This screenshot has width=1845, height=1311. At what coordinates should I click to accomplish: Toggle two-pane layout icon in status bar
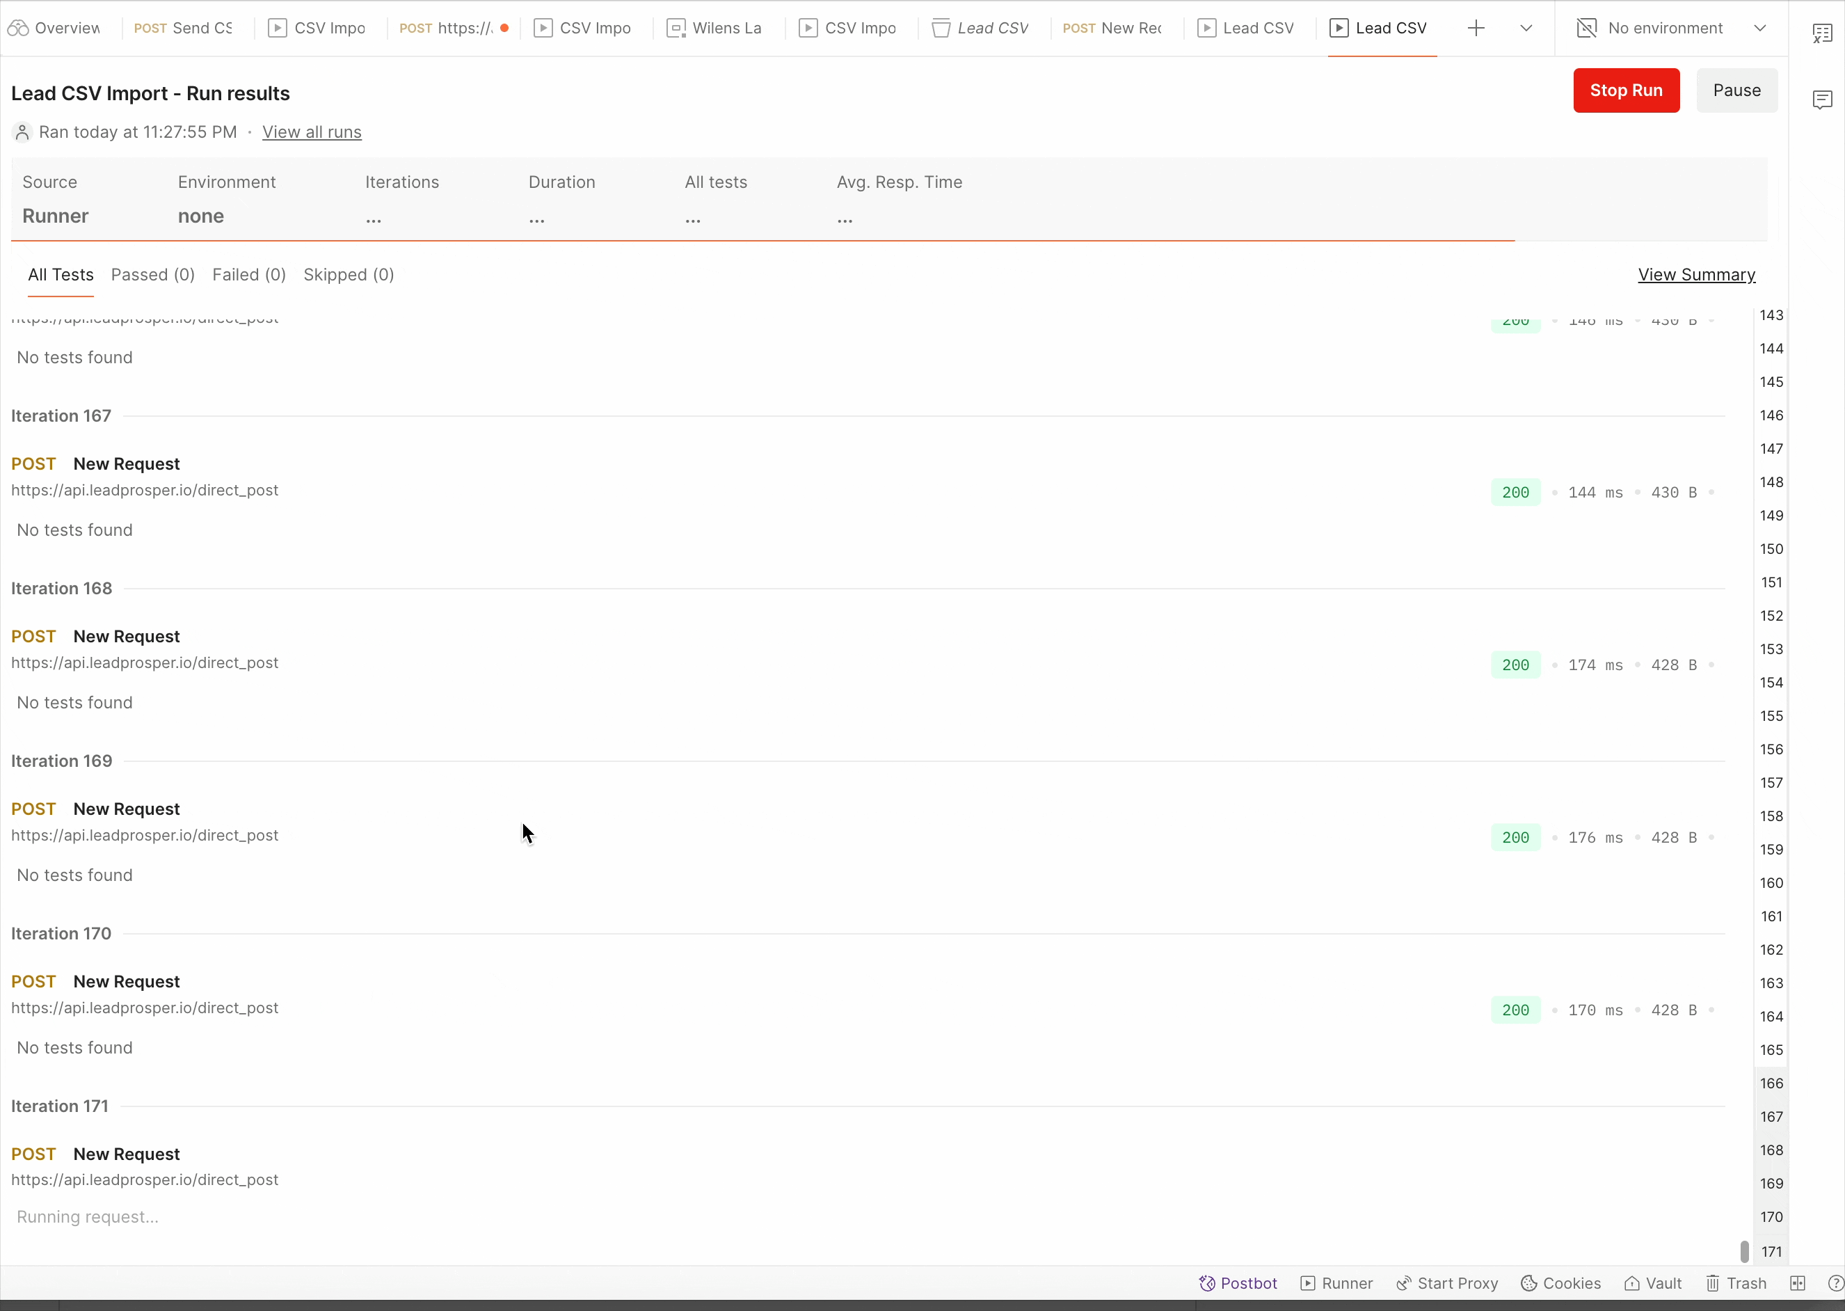[x=1798, y=1284]
